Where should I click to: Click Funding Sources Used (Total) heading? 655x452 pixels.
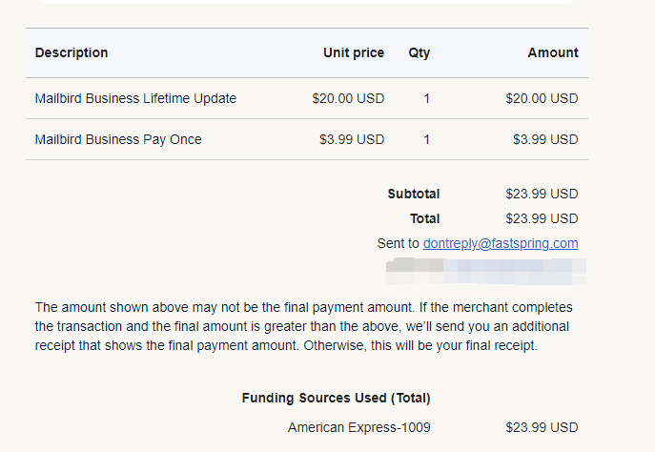coord(336,398)
